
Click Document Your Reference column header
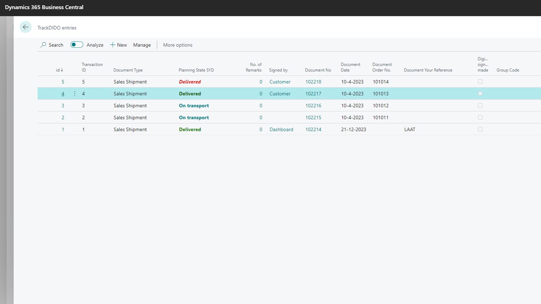pyautogui.click(x=428, y=70)
